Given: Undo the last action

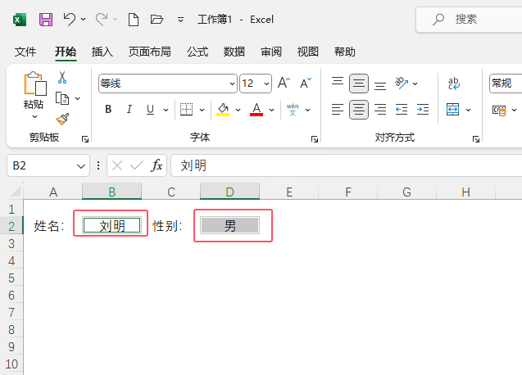Looking at the screenshot, I should coord(69,20).
